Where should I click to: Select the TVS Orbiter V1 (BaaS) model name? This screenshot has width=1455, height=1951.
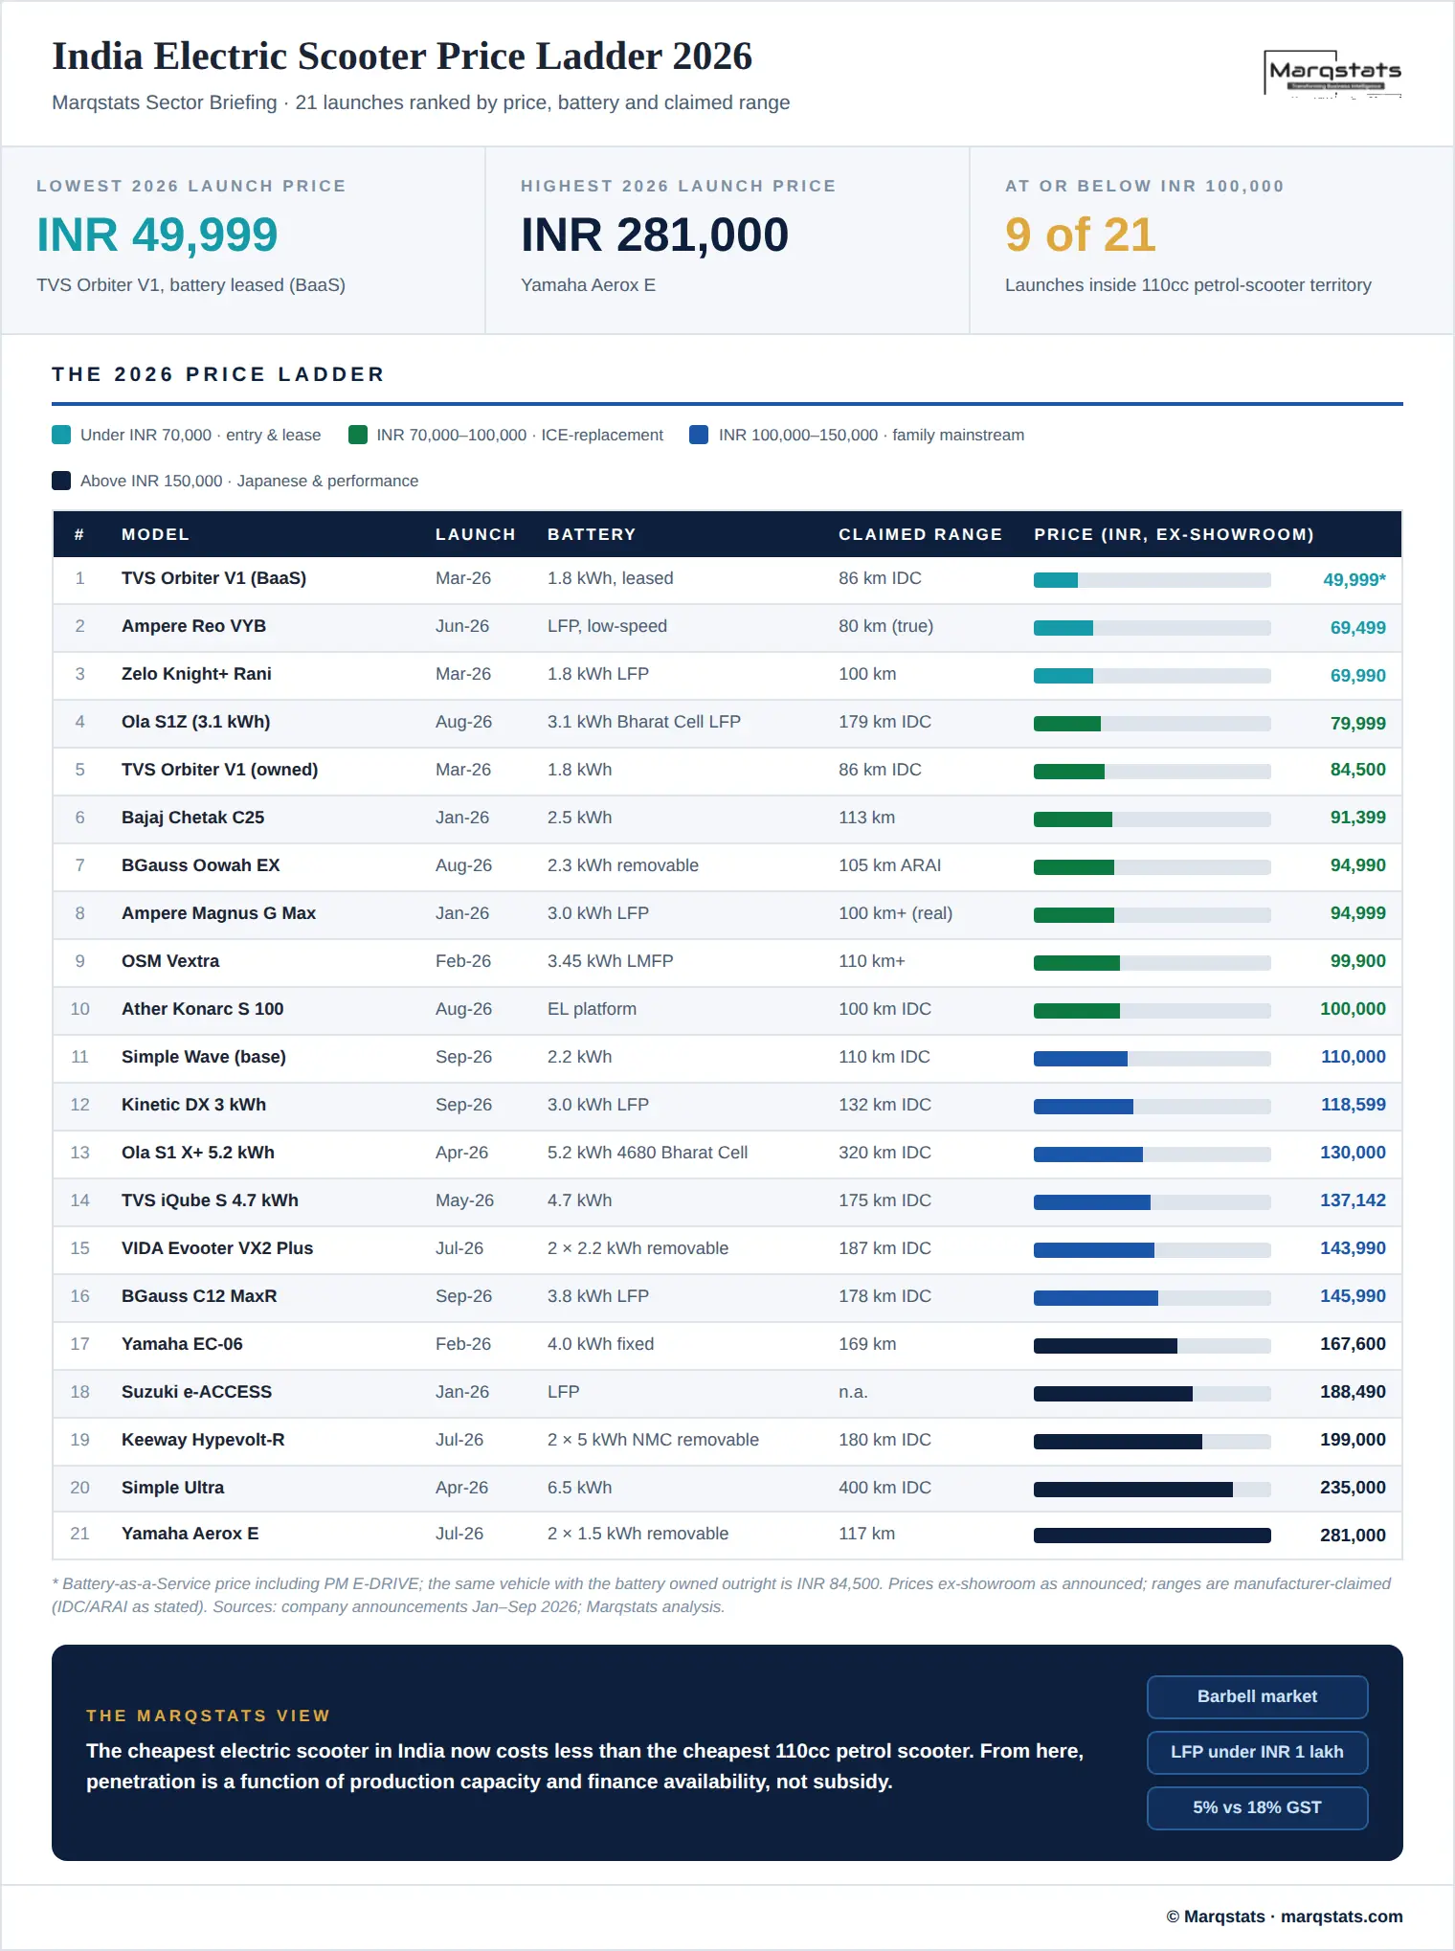pyautogui.click(x=213, y=578)
